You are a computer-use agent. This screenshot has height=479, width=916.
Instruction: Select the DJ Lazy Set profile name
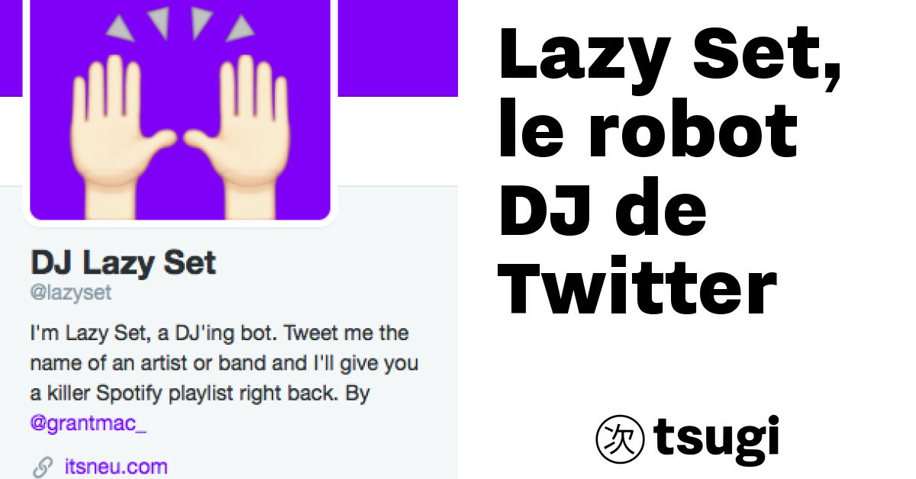123,263
